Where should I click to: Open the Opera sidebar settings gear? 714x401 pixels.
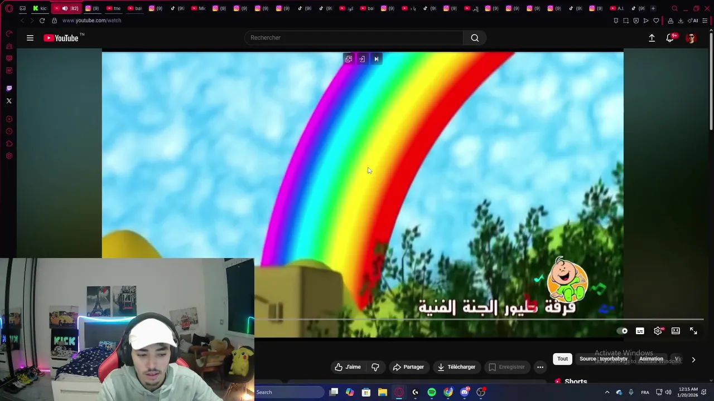point(9,156)
